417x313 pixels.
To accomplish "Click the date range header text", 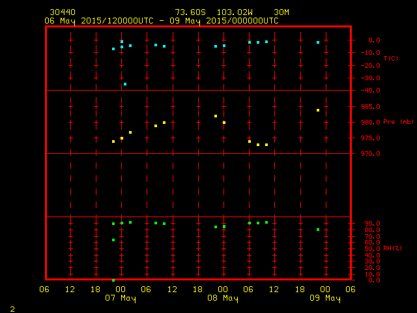I will (x=161, y=20).
